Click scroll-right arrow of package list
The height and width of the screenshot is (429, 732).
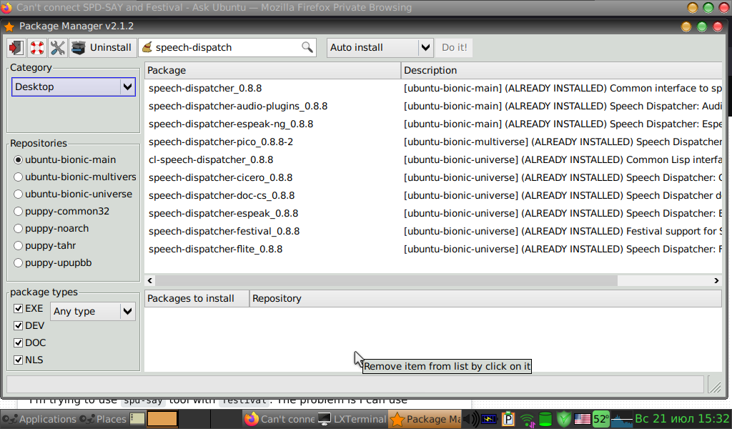pos(716,280)
